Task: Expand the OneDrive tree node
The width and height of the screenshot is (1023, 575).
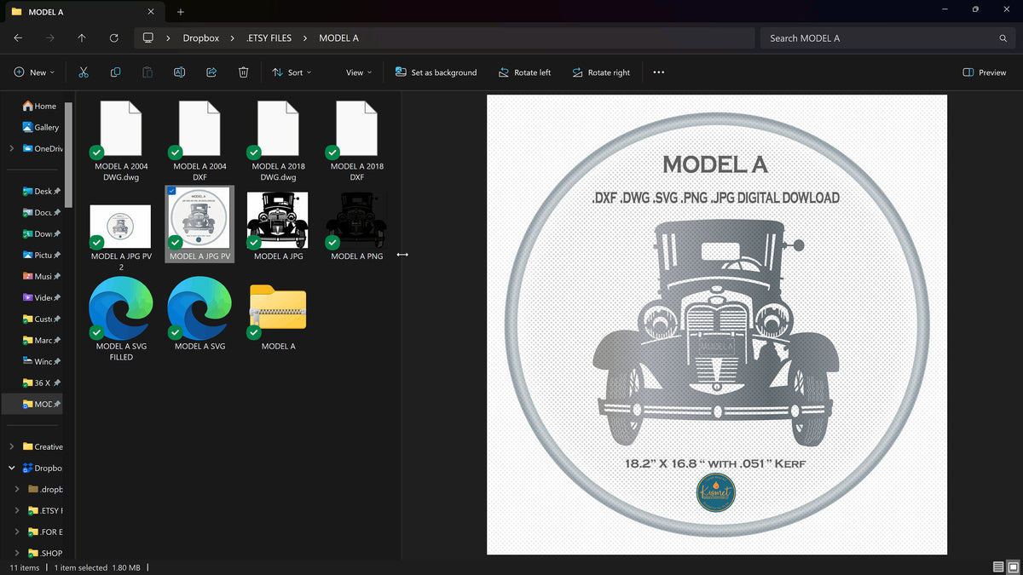Action: pyautogui.click(x=11, y=149)
